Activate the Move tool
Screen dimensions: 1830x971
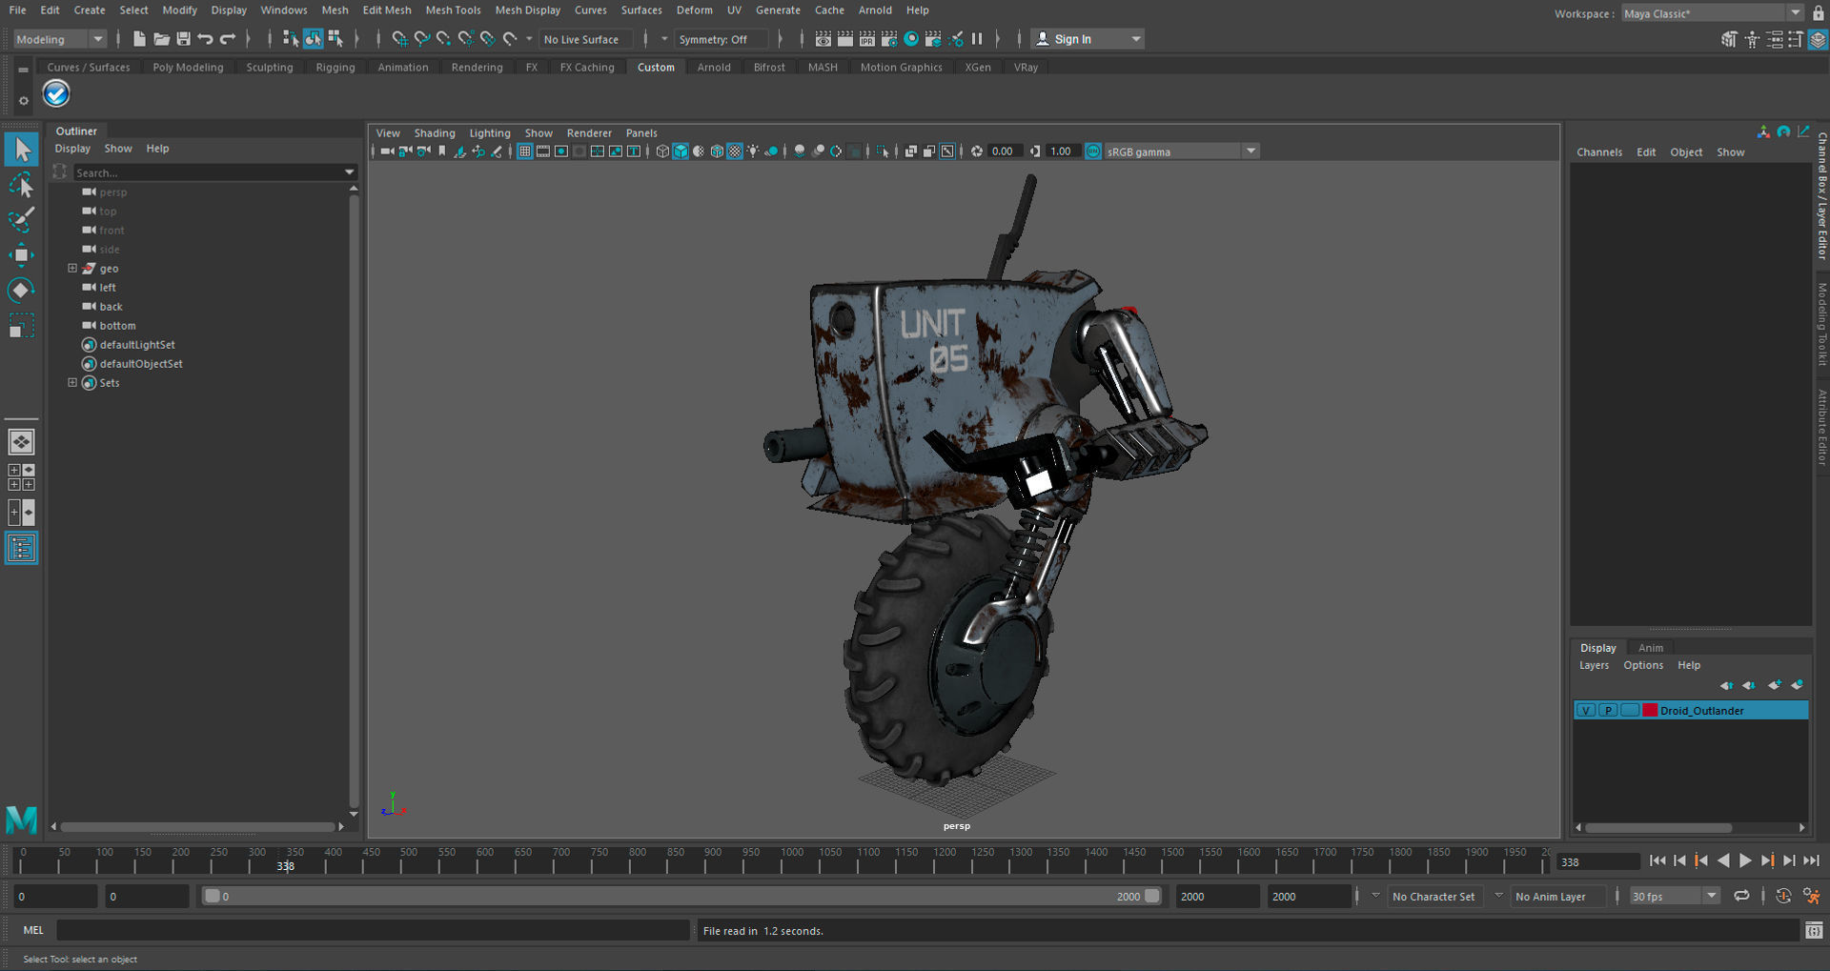click(x=21, y=254)
